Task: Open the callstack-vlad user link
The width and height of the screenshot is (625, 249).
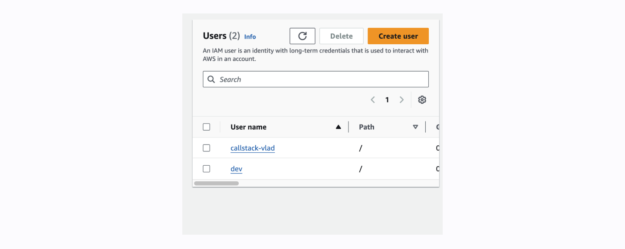Action: tap(253, 148)
